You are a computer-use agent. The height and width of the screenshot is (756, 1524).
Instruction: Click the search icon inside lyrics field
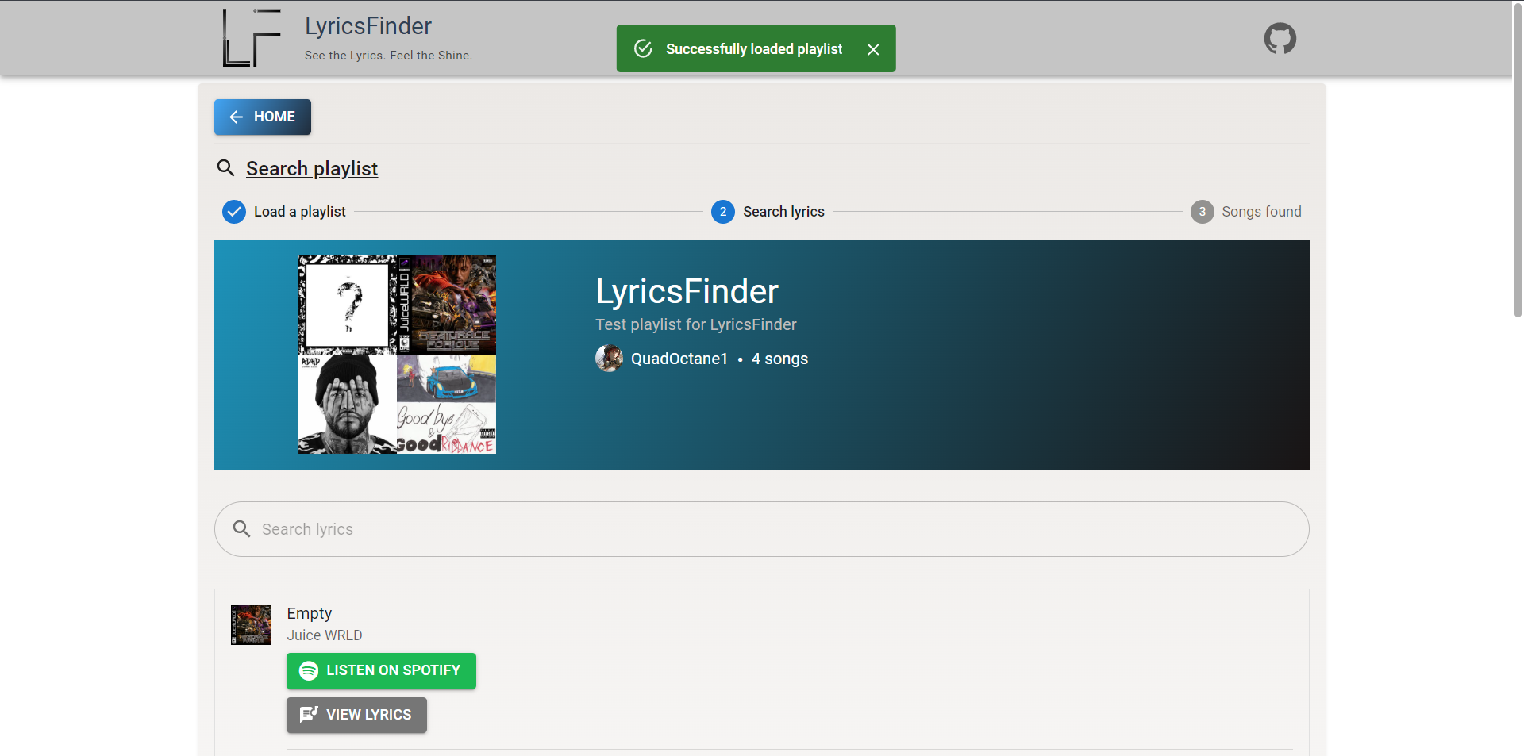242,529
